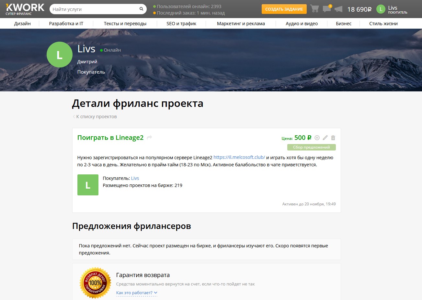Viewport: 422px width, 300px height.
Task: Open the Дизайн category menu
Action: [x=22, y=24]
